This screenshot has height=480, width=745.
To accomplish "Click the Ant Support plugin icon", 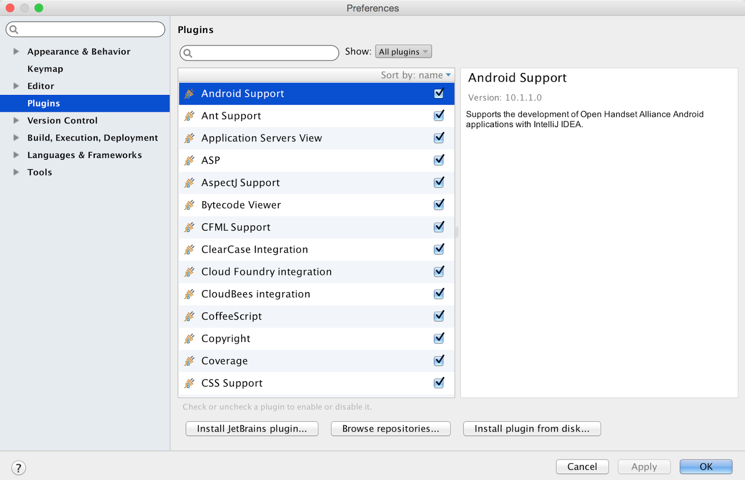I will [190, 116].
